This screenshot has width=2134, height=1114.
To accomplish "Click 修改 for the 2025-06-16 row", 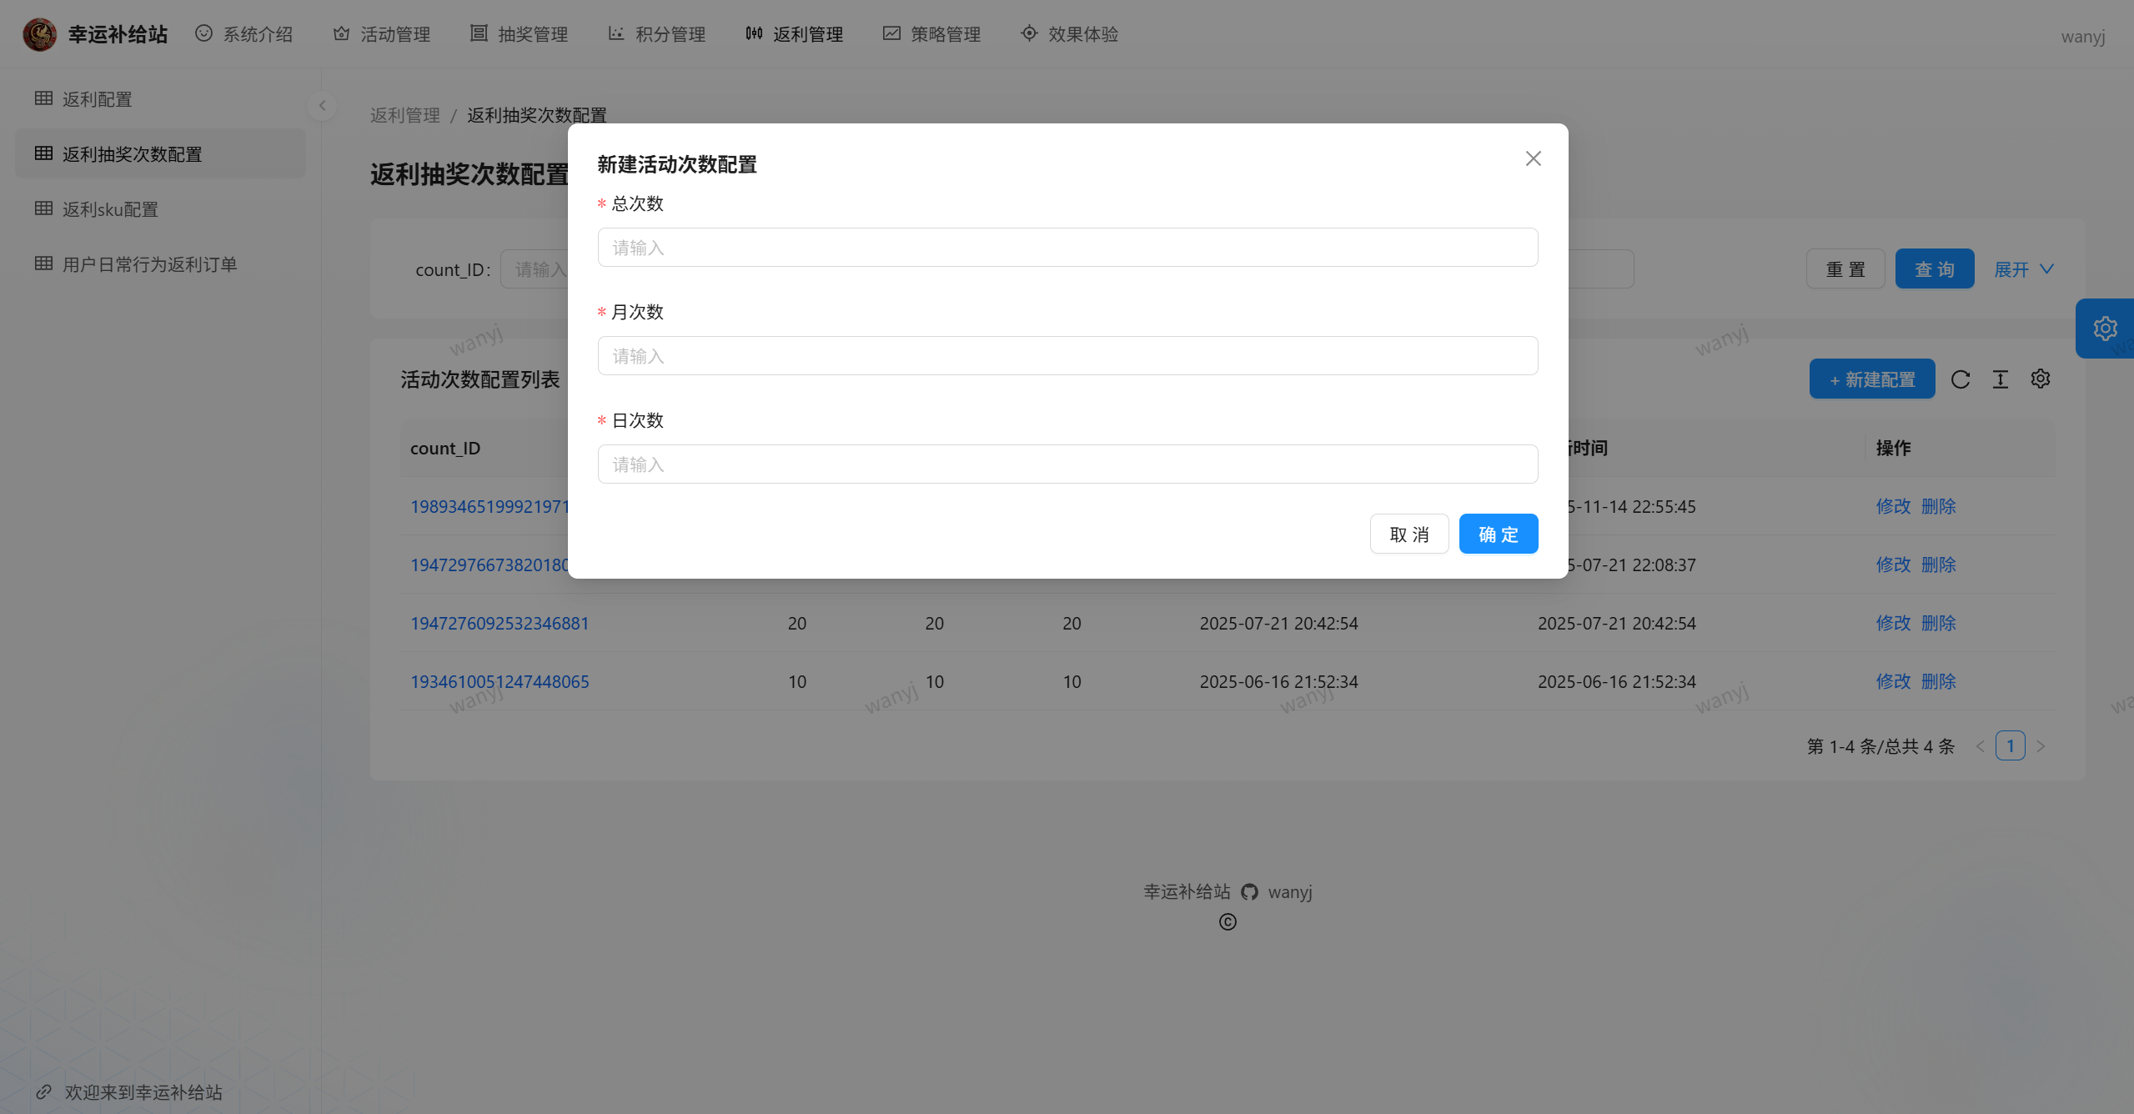I will point(1893,681).
